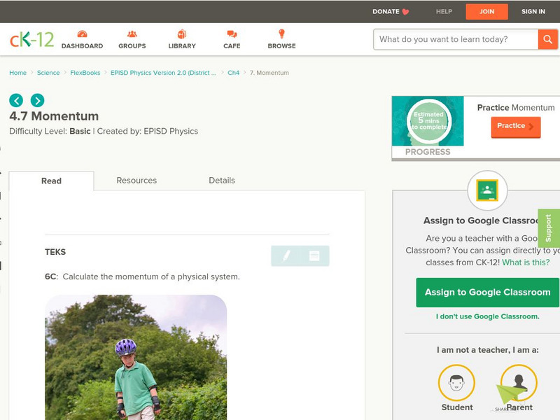Screen dimensions: 560x420
Task: Go to previous lesson arrow
Action: tap(16, 100)
